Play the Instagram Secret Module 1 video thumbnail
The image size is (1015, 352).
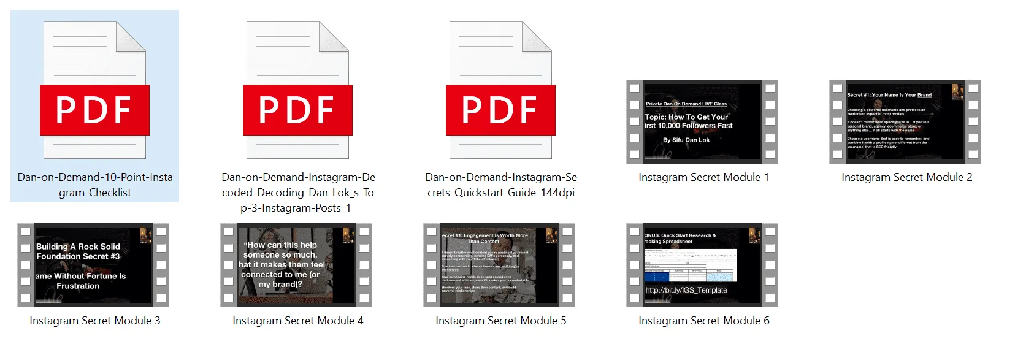[702, 122]
